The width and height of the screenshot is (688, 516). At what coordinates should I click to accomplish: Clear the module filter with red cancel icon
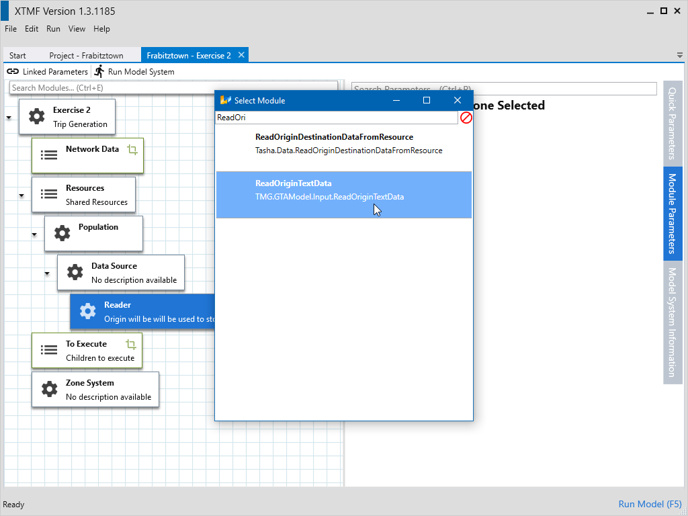pyautogui.click(x=466, y=118)
